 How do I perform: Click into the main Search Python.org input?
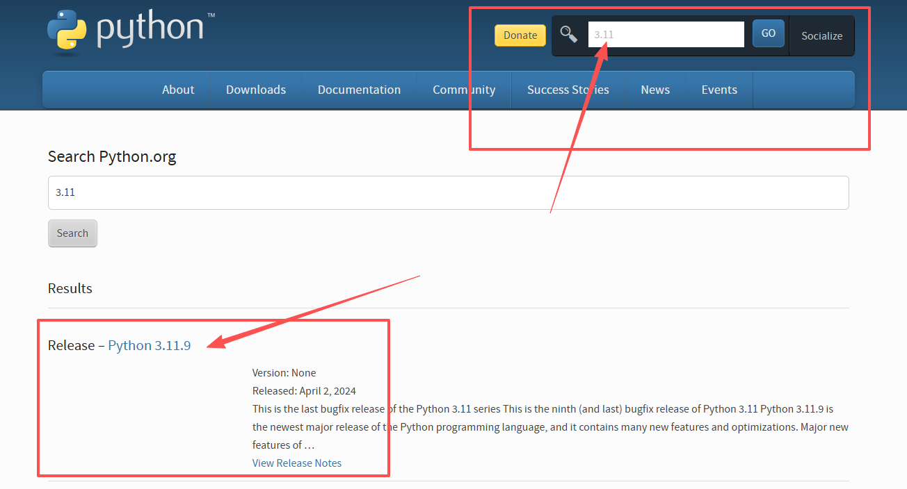[448, 192]
